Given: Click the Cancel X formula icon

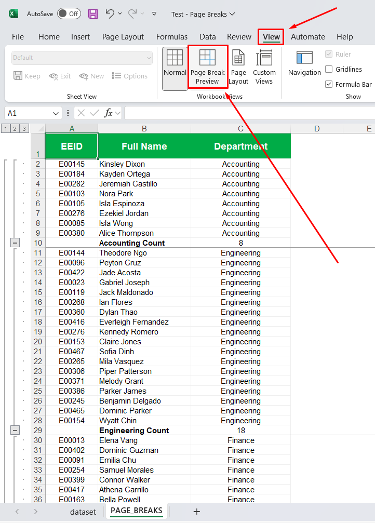Looking at the screenshot, I should pyautogui.click(x=81, y=113).
